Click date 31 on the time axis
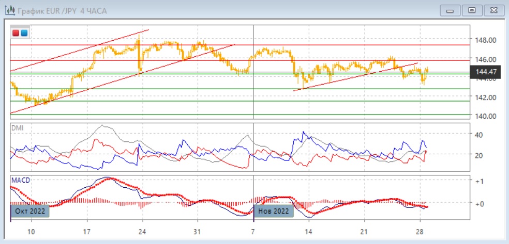The width and height of the screenshot is (509, 244). coord(198,231)
